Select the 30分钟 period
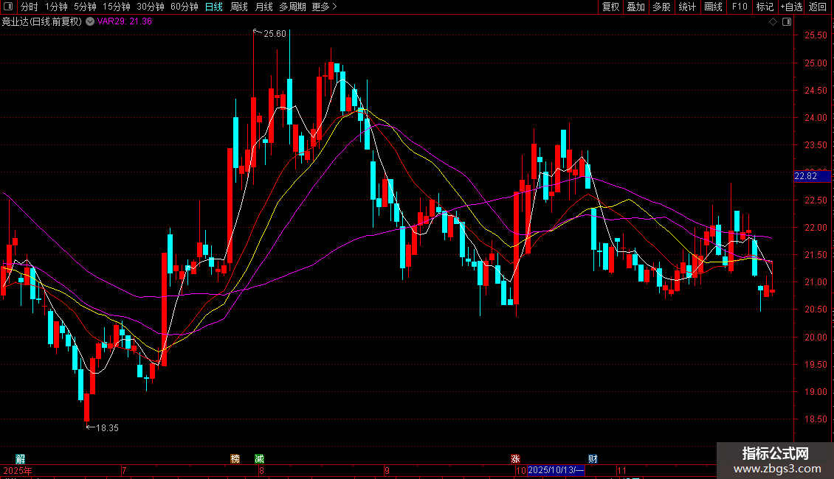The height and width of the screenshot is (479, 834). [151, 7]
